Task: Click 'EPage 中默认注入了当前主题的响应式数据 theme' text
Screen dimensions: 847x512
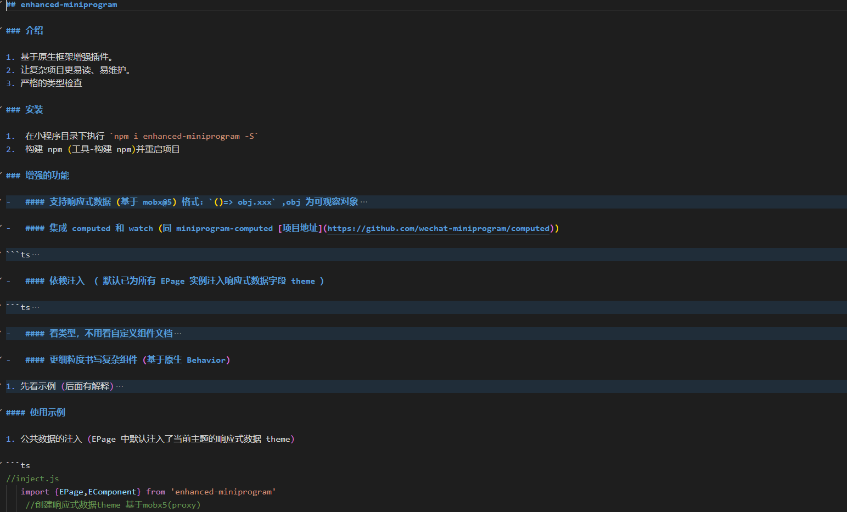Action: [191, 439]
